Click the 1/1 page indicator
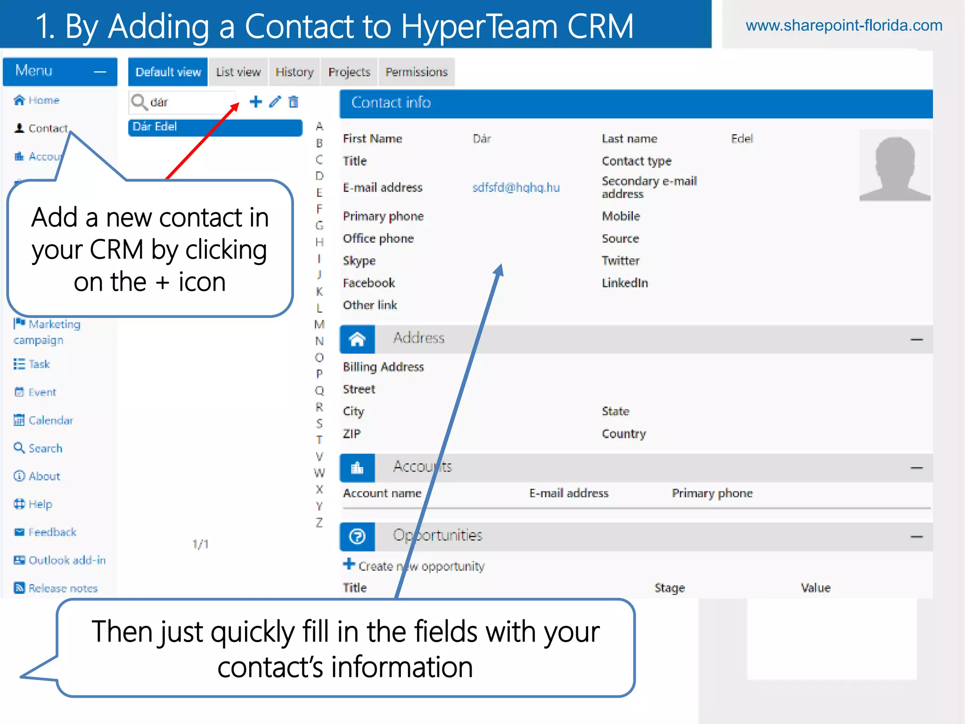Viewport: 965px width, 724px height. coord(200,544)
